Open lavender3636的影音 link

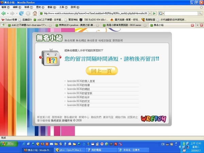[x=78, y=105]
